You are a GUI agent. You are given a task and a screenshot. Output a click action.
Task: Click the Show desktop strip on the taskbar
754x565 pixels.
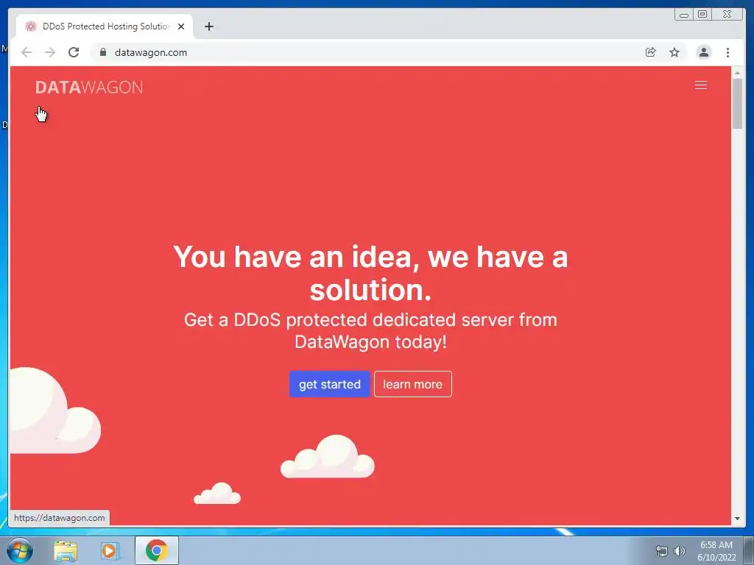(749, 550)
